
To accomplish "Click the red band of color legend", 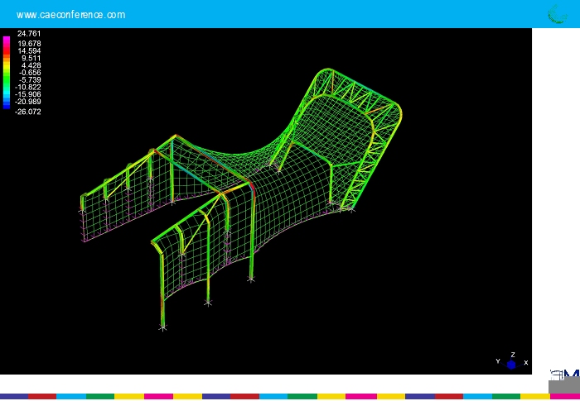I will pos(7,52).
